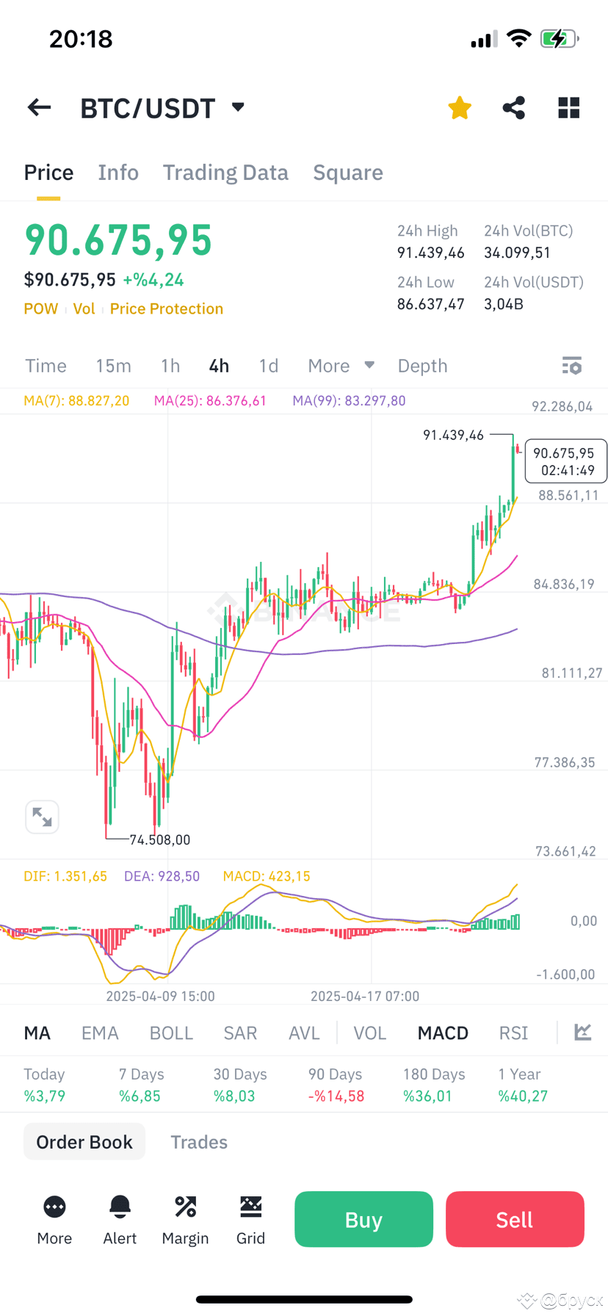Open chart display settings beside Depth

pos(571,365)
